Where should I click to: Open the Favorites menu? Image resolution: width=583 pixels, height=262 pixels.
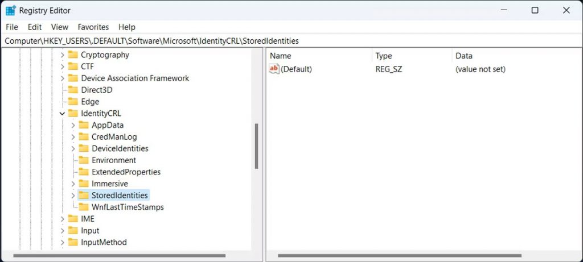(93, 27)
